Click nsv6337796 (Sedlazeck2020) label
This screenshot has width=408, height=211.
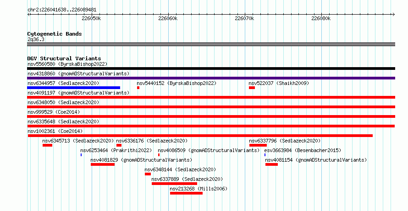click(x=285, y=141)
